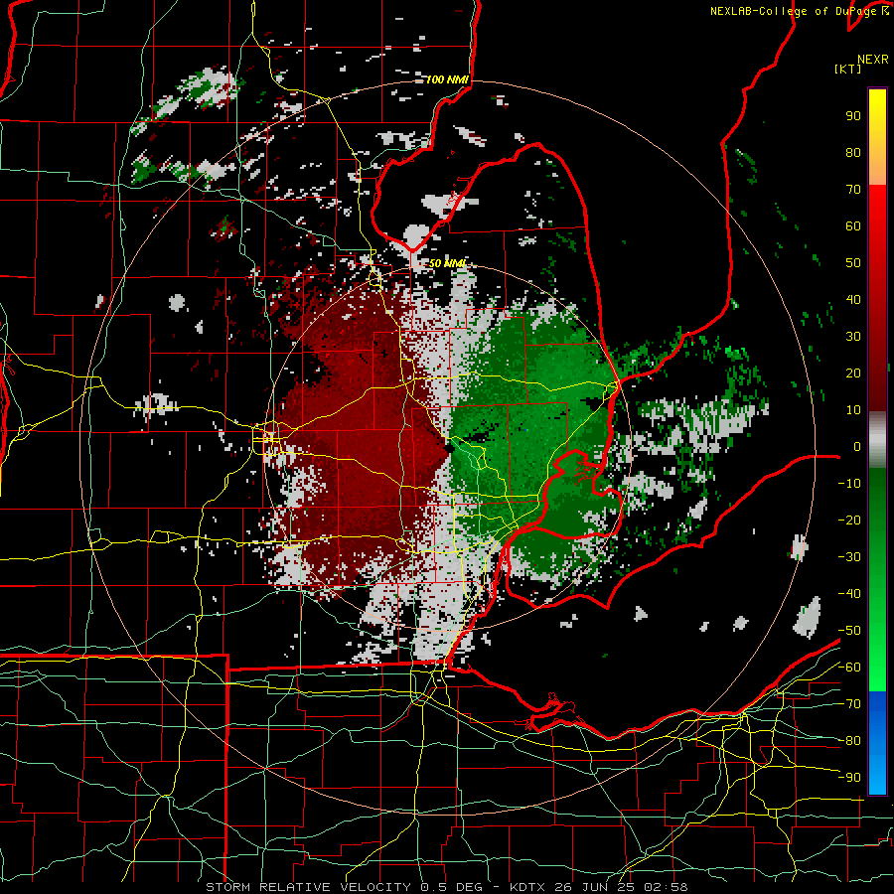Click the -30 knot scale label
Viewport: 894px width, 894px height.
[x=849, y=557]
